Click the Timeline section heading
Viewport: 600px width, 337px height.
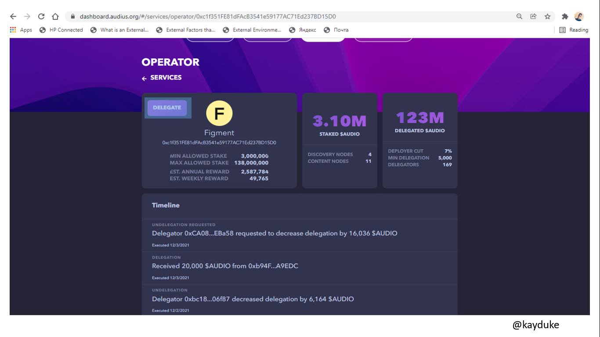(166, 205)
